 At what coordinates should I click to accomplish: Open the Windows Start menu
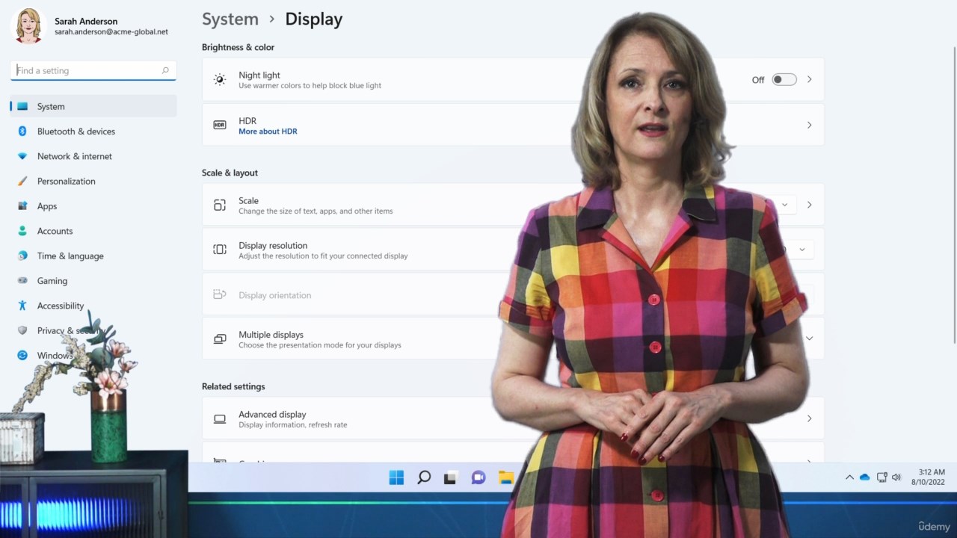point(396,477)
